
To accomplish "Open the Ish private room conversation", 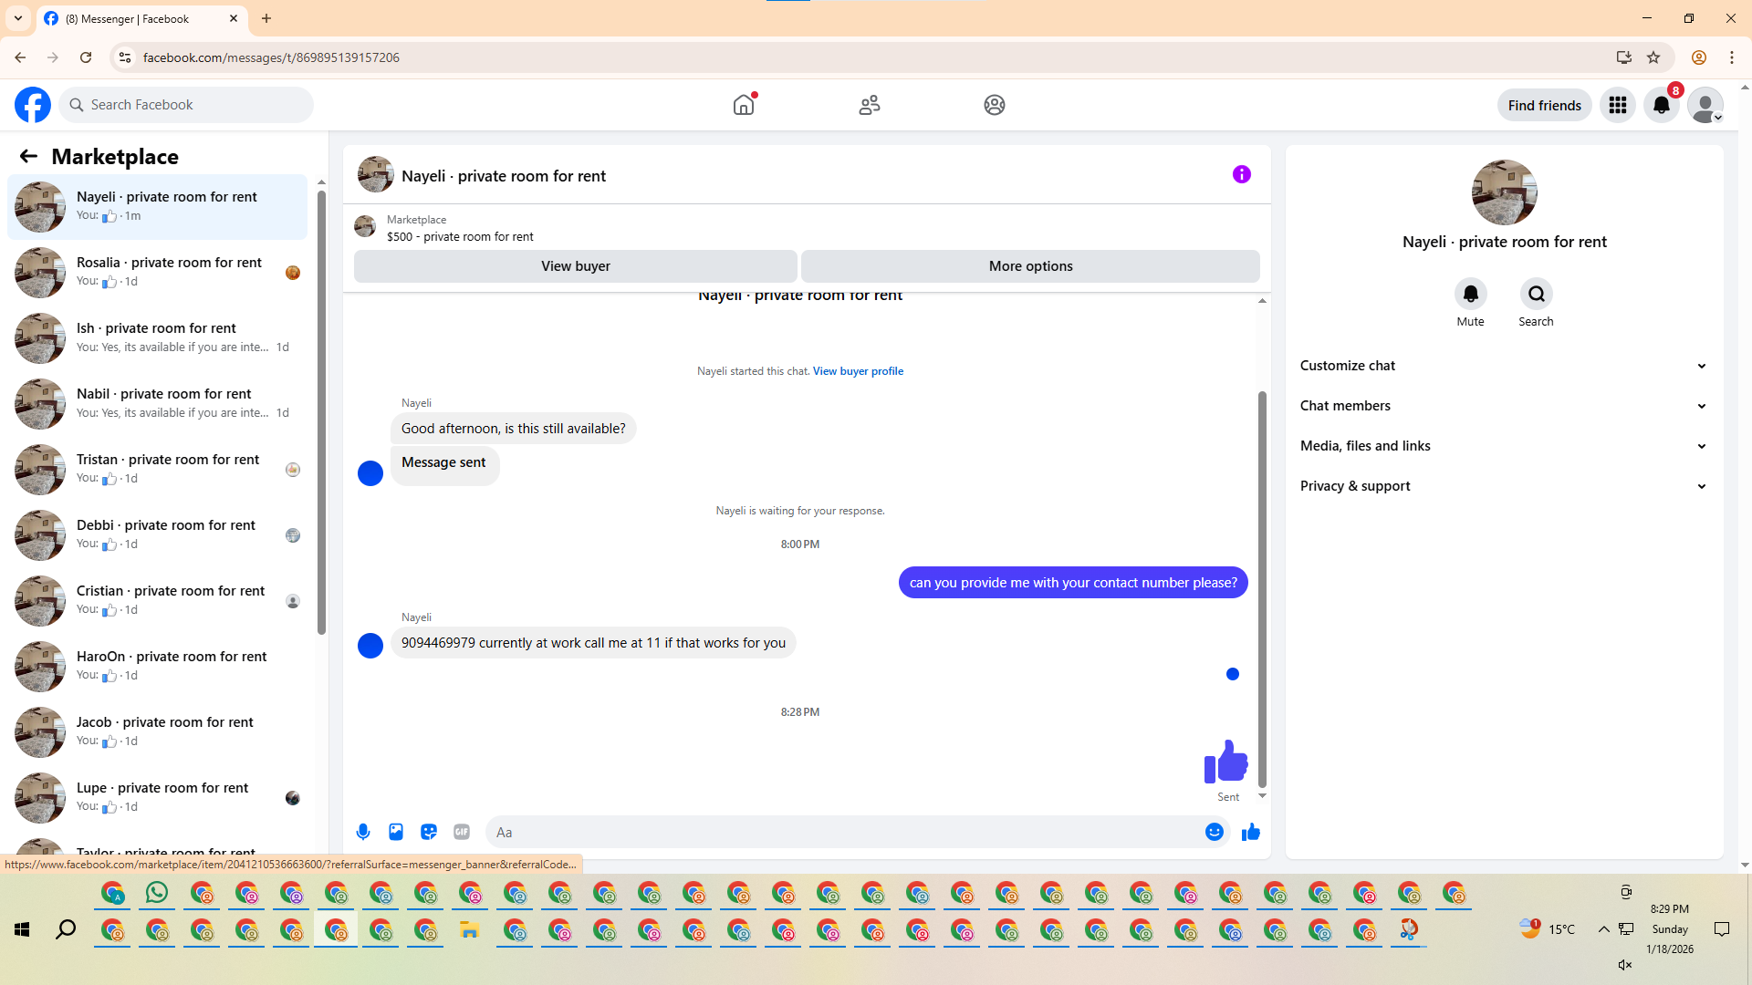I will [x=157, y=337].
